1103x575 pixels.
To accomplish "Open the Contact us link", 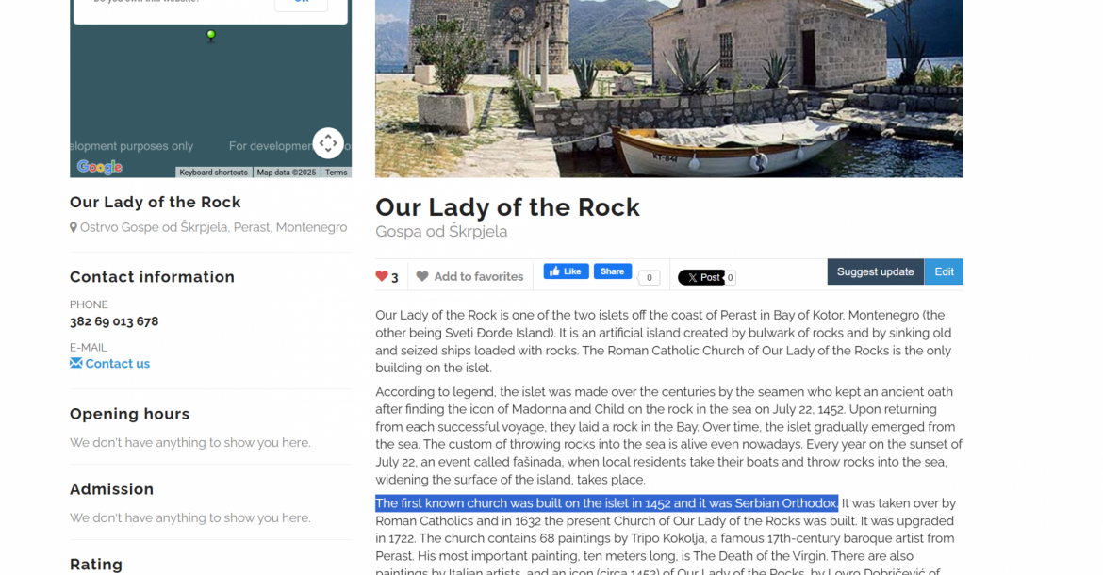I will (118, 364).
